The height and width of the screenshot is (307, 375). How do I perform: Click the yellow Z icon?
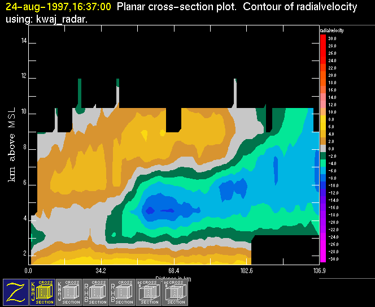coord(14,292)
